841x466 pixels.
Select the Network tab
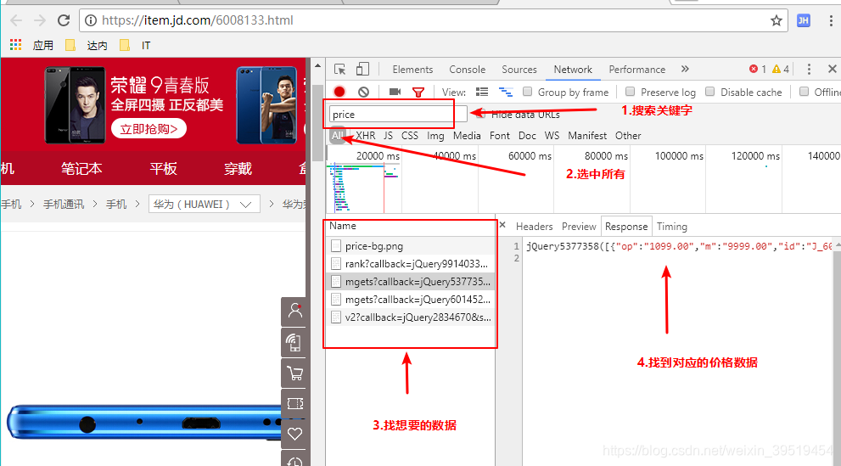click(573, 70)
